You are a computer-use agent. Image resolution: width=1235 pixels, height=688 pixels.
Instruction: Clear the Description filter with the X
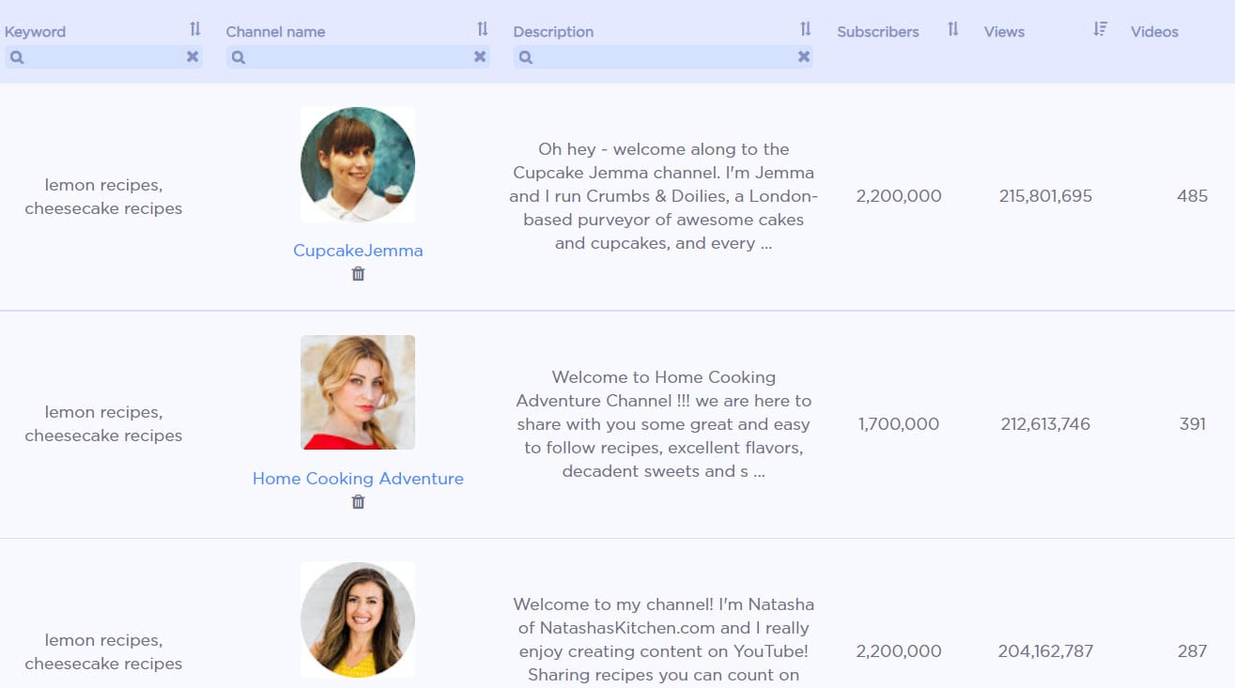click(804, 56)
